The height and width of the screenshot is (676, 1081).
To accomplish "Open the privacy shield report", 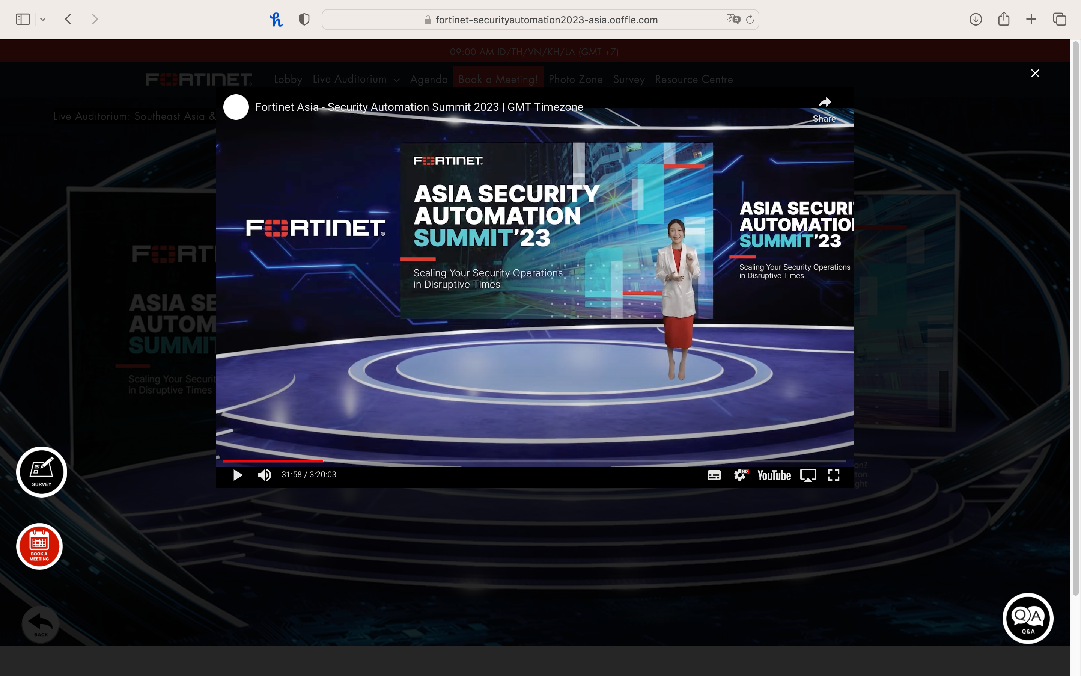I will (x=304, y=19).
